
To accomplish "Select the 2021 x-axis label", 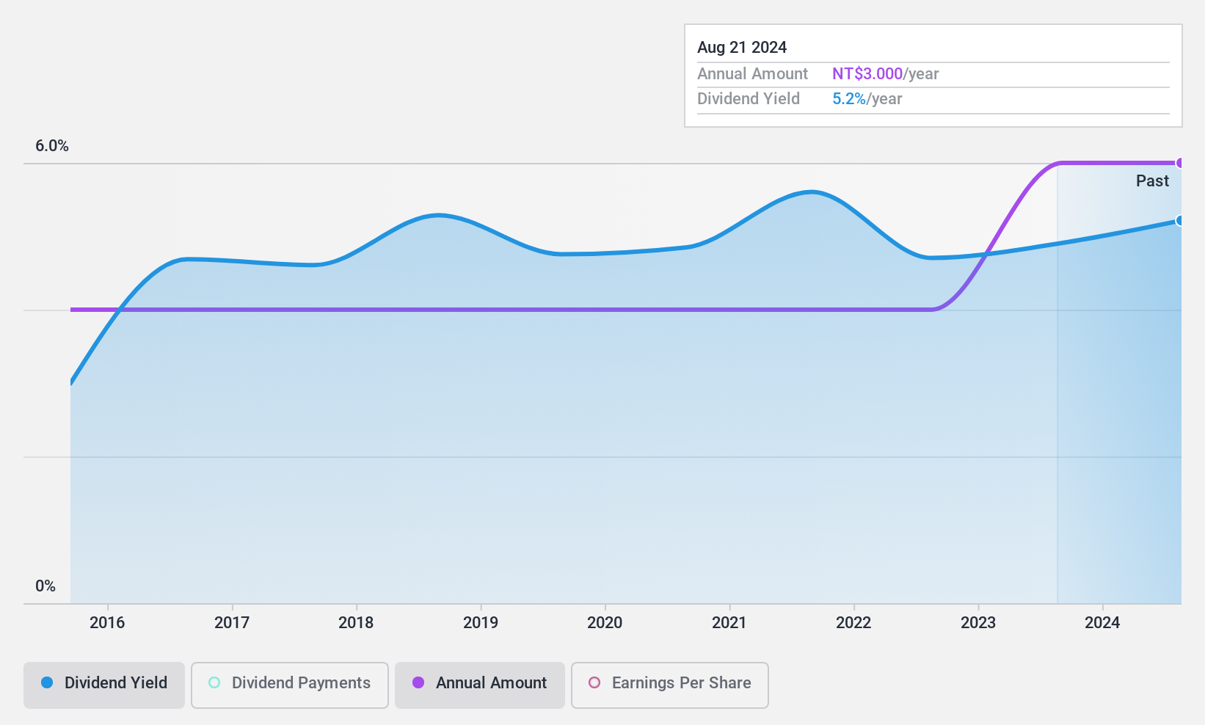I will (x=729, y=622).
